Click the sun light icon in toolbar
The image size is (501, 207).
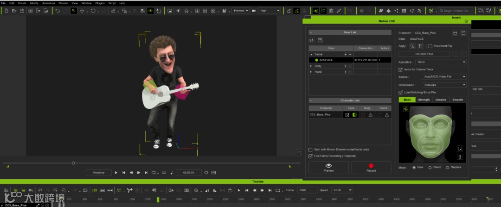(178, 11)
